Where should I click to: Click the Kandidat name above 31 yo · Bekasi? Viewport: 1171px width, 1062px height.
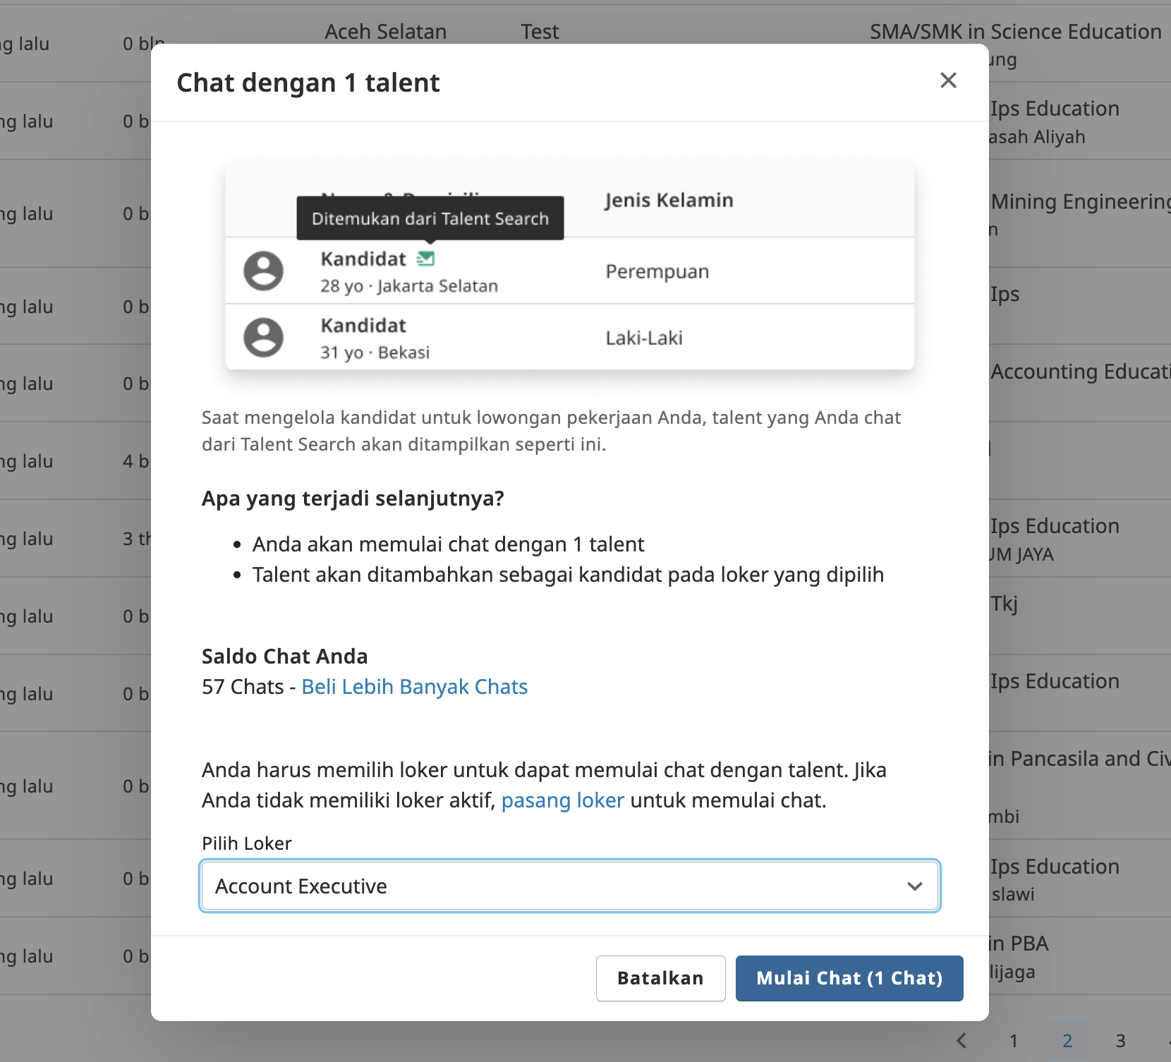(x=363, y=326)
